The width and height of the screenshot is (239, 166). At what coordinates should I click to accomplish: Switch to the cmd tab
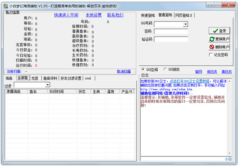click(x=88, y=78)
